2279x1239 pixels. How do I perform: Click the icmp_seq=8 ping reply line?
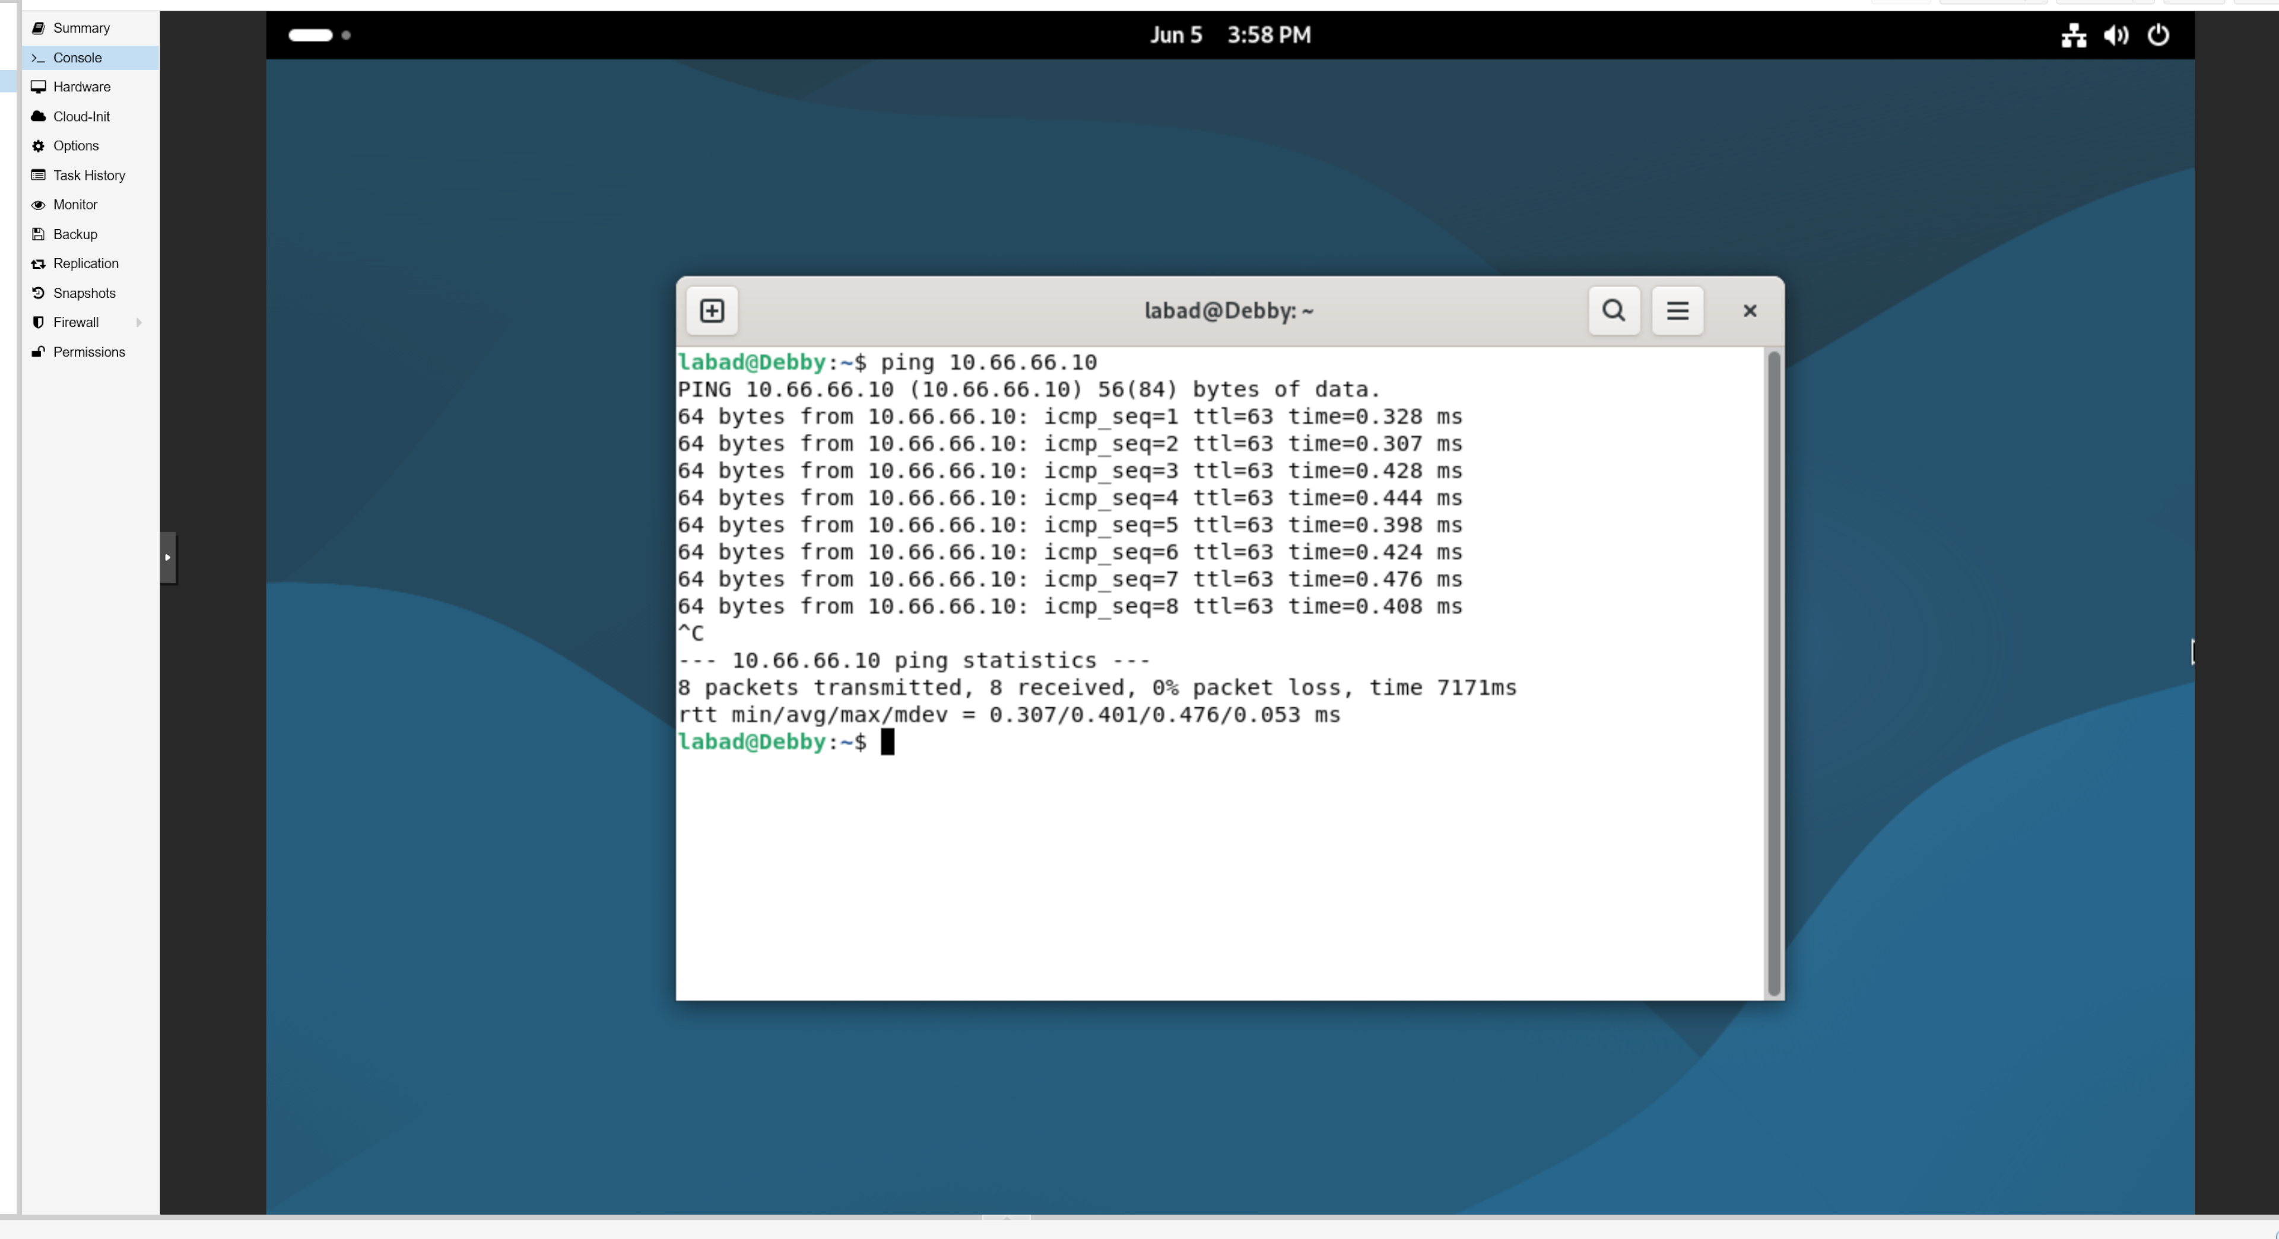[1069, 606]
